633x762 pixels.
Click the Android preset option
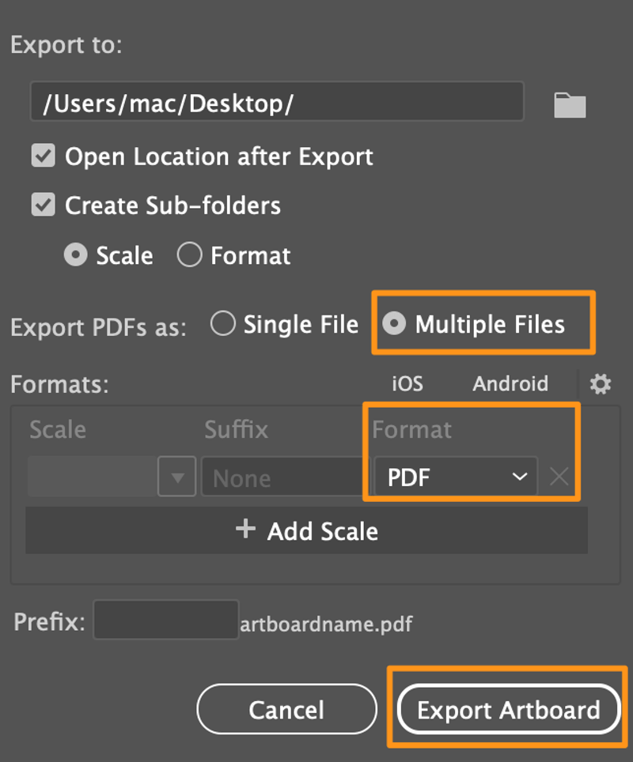(510, 384)
